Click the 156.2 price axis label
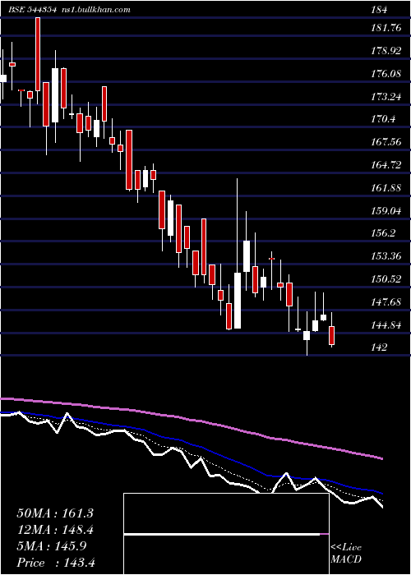 tap(384, 233)
